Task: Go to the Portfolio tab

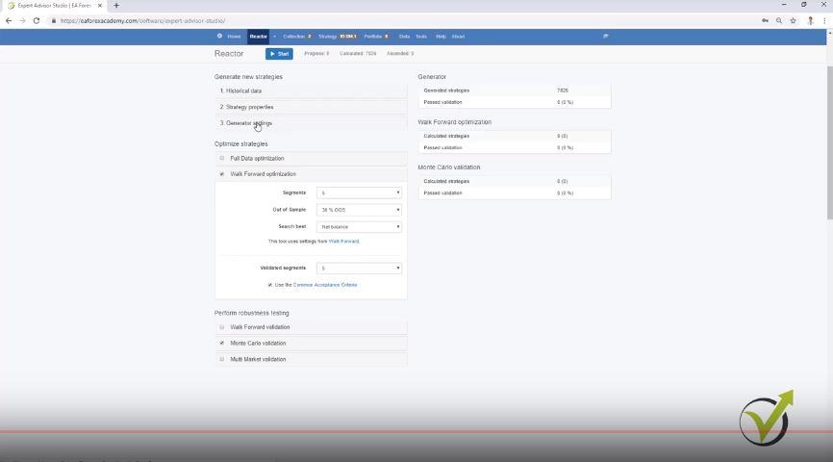Action: pyautogui.click(x=373, y=37)
